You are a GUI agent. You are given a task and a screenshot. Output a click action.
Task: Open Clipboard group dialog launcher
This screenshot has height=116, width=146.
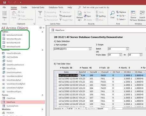coord(34,24)
